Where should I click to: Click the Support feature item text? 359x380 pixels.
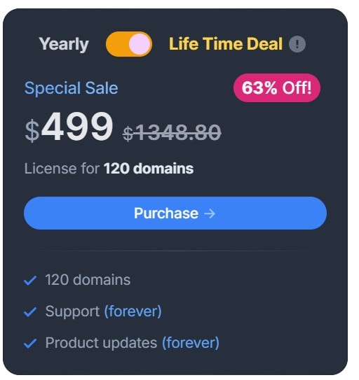point(72,311)
